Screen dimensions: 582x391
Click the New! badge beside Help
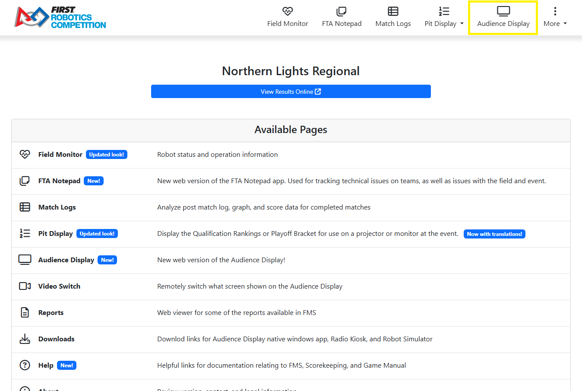click(x=66, y=365)
